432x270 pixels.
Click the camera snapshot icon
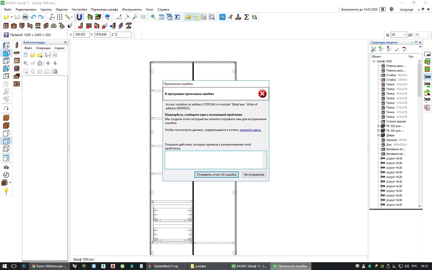point(6,167)
